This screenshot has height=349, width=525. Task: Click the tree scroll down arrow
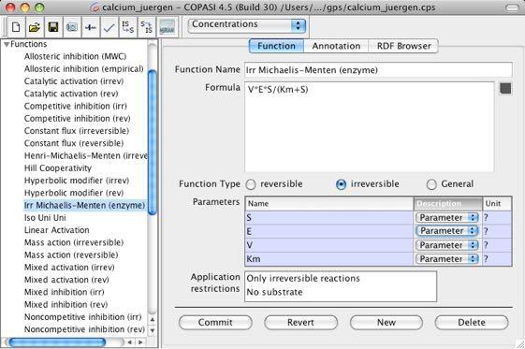click(x=153, y=330)
